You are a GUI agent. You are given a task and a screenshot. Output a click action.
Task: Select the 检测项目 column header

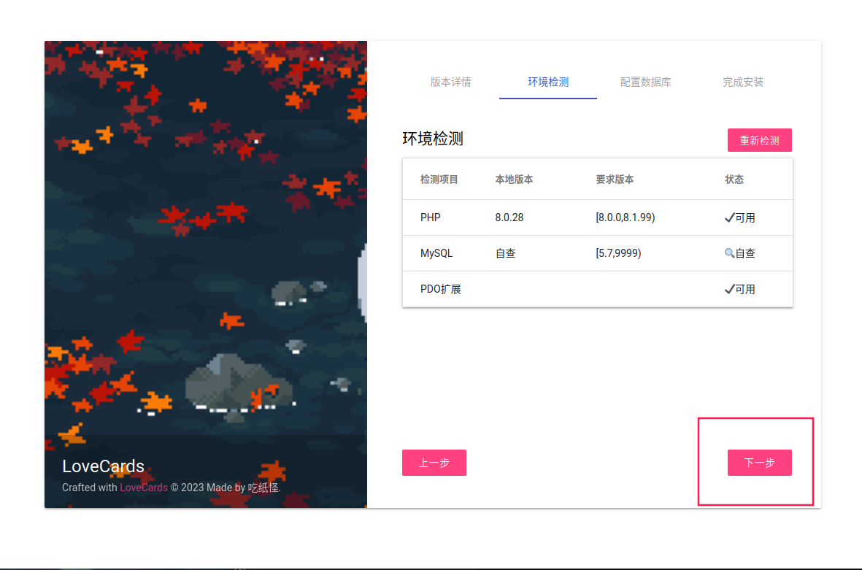pyautogui.click(x=439, y=180)
